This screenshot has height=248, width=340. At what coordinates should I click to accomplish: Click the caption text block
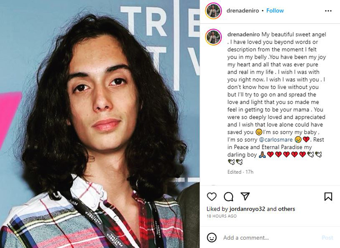[x=277, y=98]
